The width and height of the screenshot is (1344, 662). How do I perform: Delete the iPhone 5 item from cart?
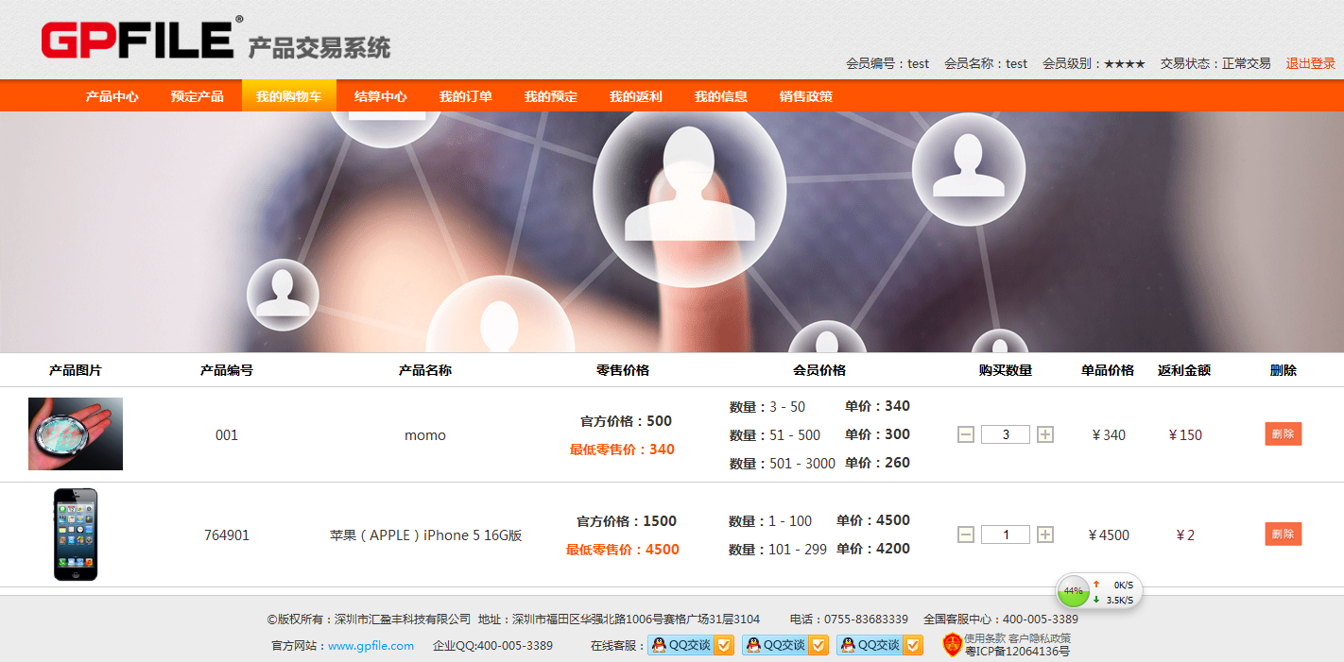(1283, 535)
